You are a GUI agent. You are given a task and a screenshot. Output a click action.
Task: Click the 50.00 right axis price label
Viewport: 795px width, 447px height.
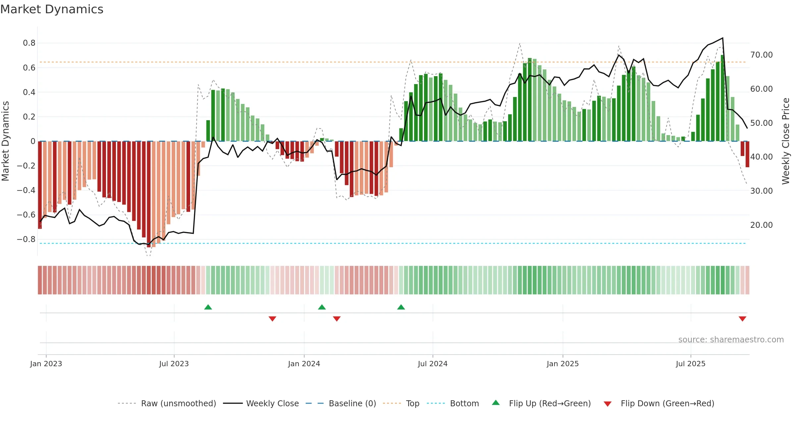762,123
